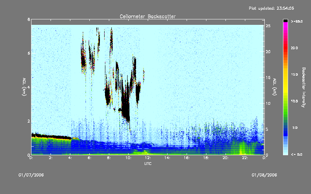Click the magenta band of the colorbar
Screen dimensions: 311x194
coord(285,26)
